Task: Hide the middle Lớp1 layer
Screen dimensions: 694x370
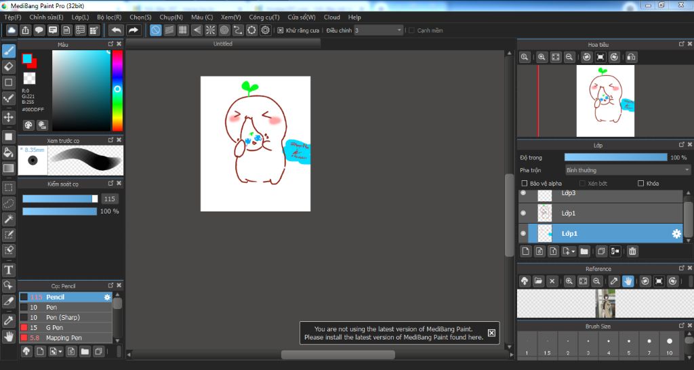Action: click(x=523, y=213)
